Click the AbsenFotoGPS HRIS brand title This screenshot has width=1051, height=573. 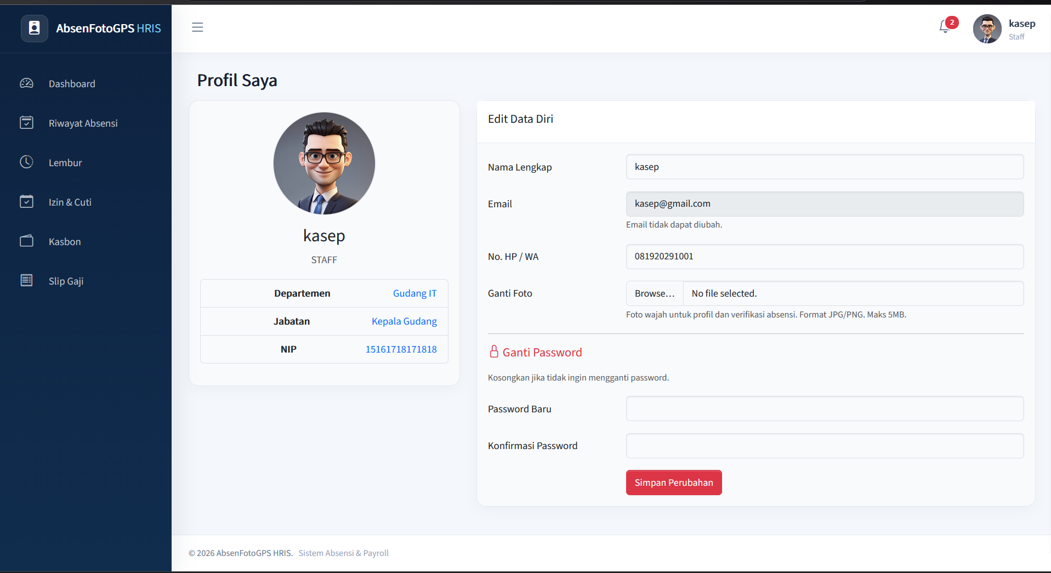[109, 29]
